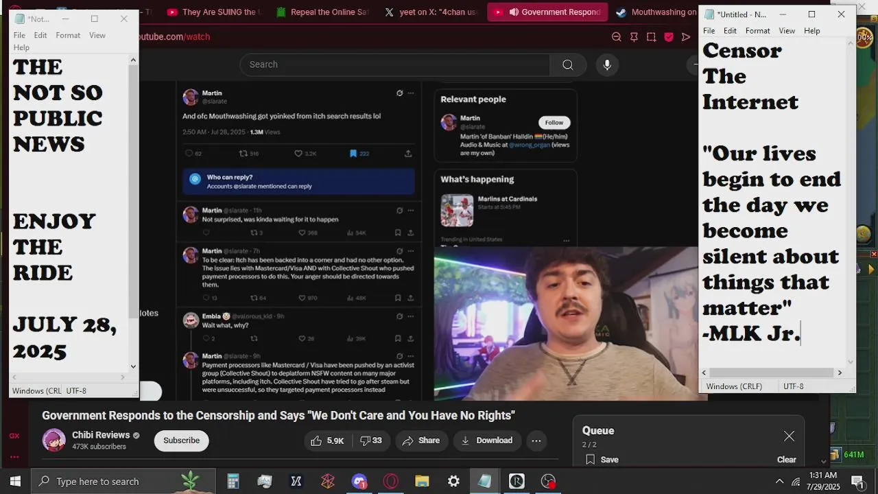Open the GX sidebar icon left of channel
This screenshot has width=878, height=494.
click(14, 436)
